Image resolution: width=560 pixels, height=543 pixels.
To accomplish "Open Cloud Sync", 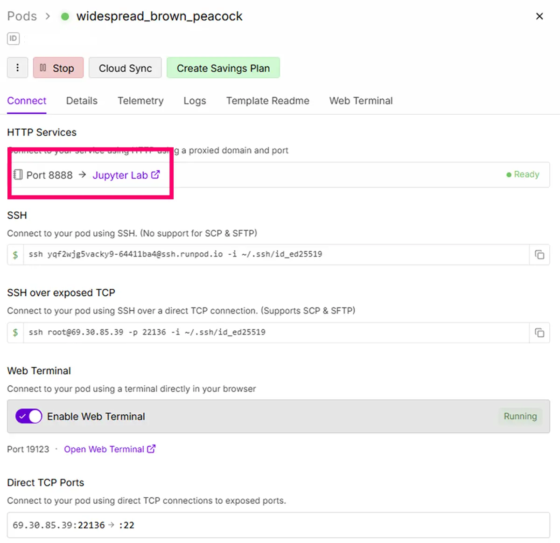I will [125, 68].
